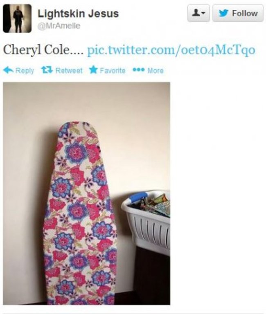Click the @MrAmelle username handle
The image size is (266, 314).
pyautogui.click(x=59, y=26)
